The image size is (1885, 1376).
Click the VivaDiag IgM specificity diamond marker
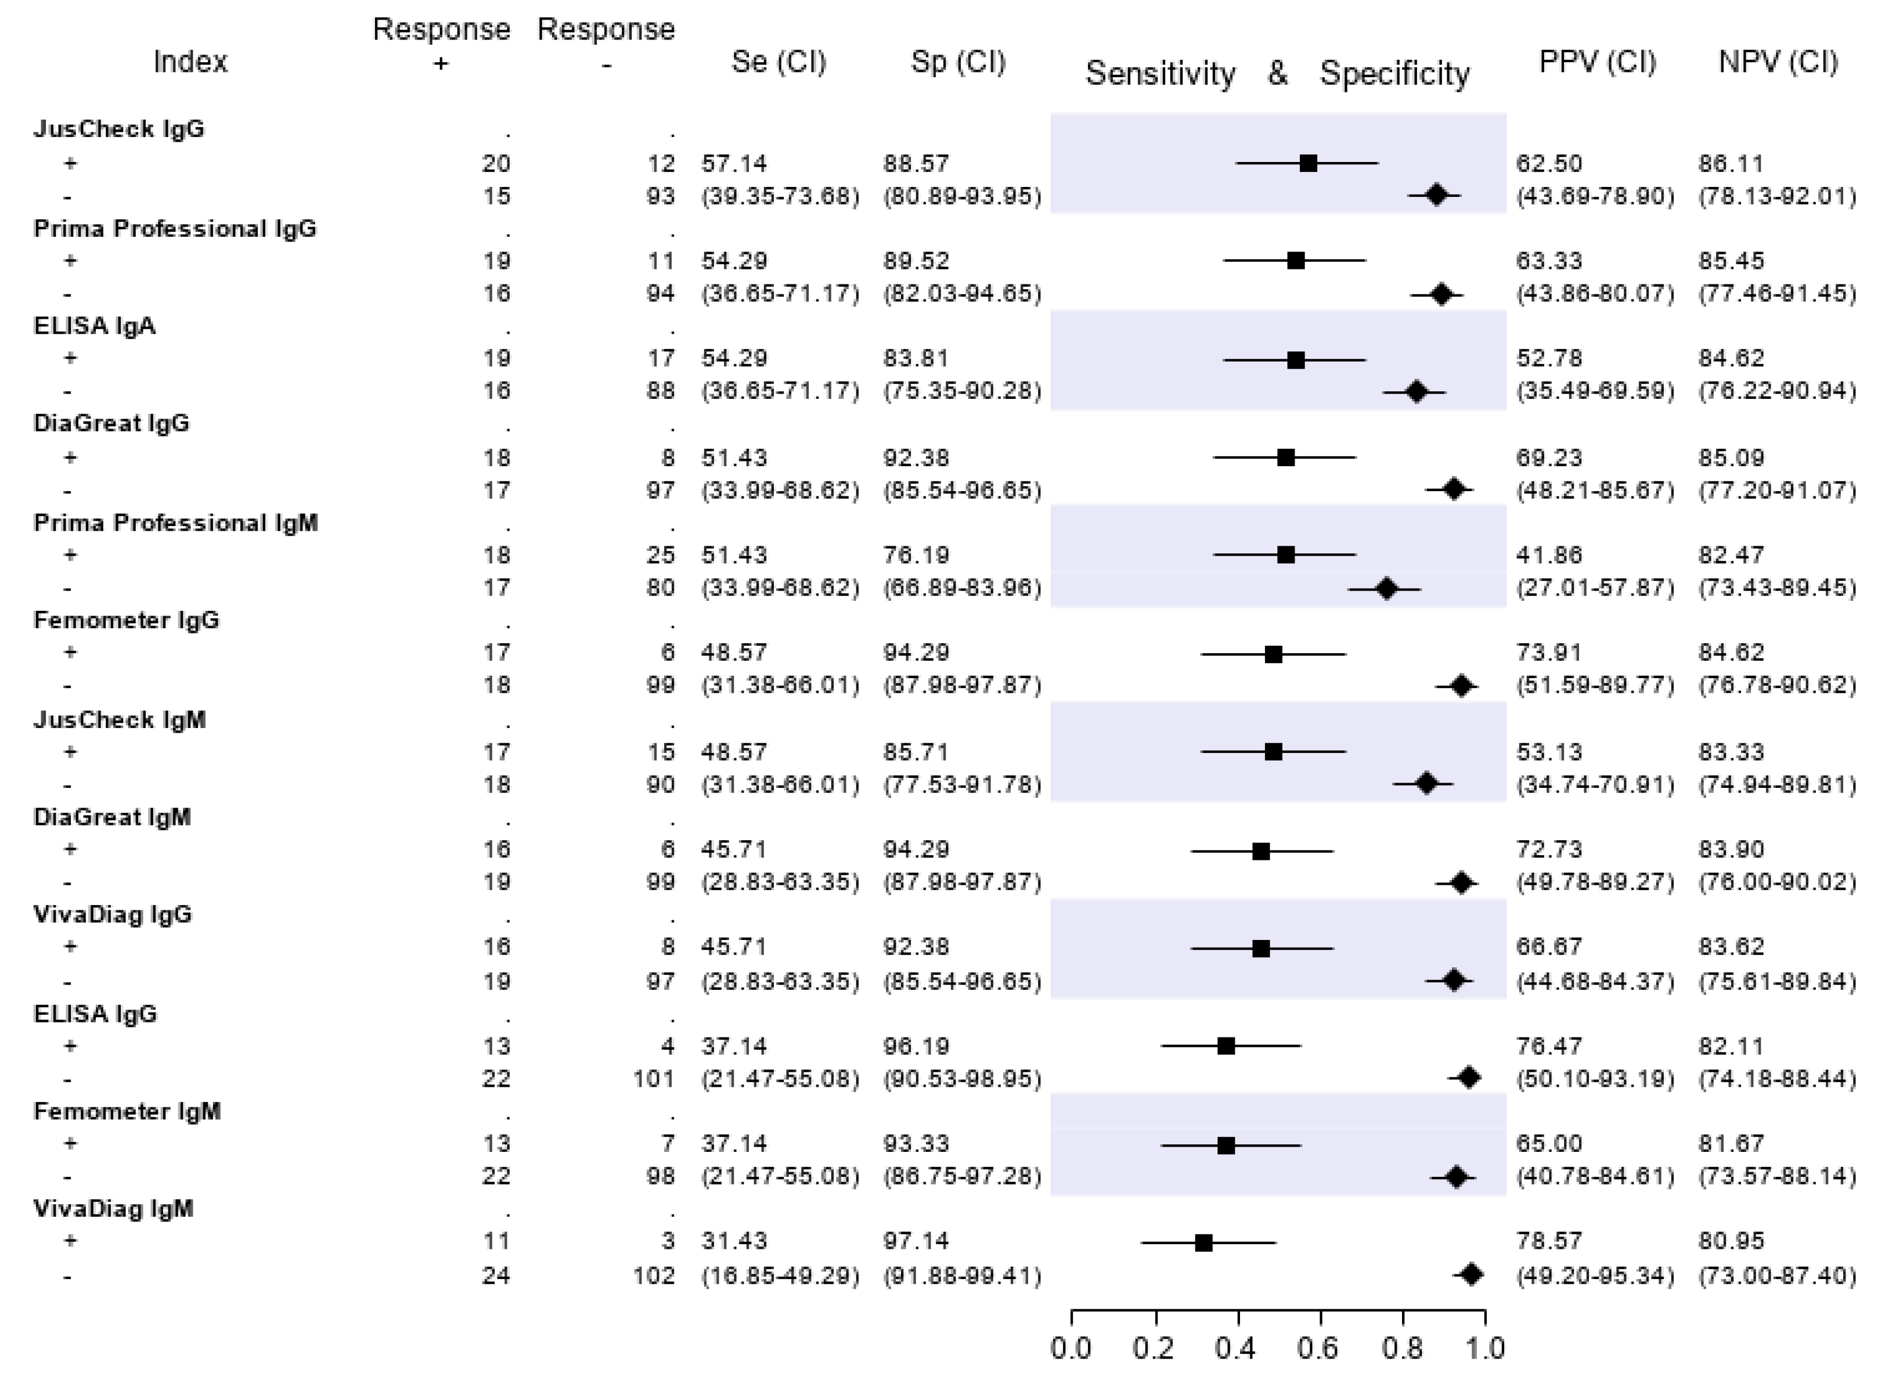pyautogui.click(x=1471, y=1274)
